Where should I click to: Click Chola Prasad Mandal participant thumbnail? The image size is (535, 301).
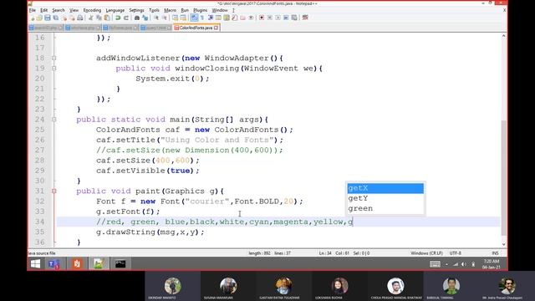click(395, 287)
